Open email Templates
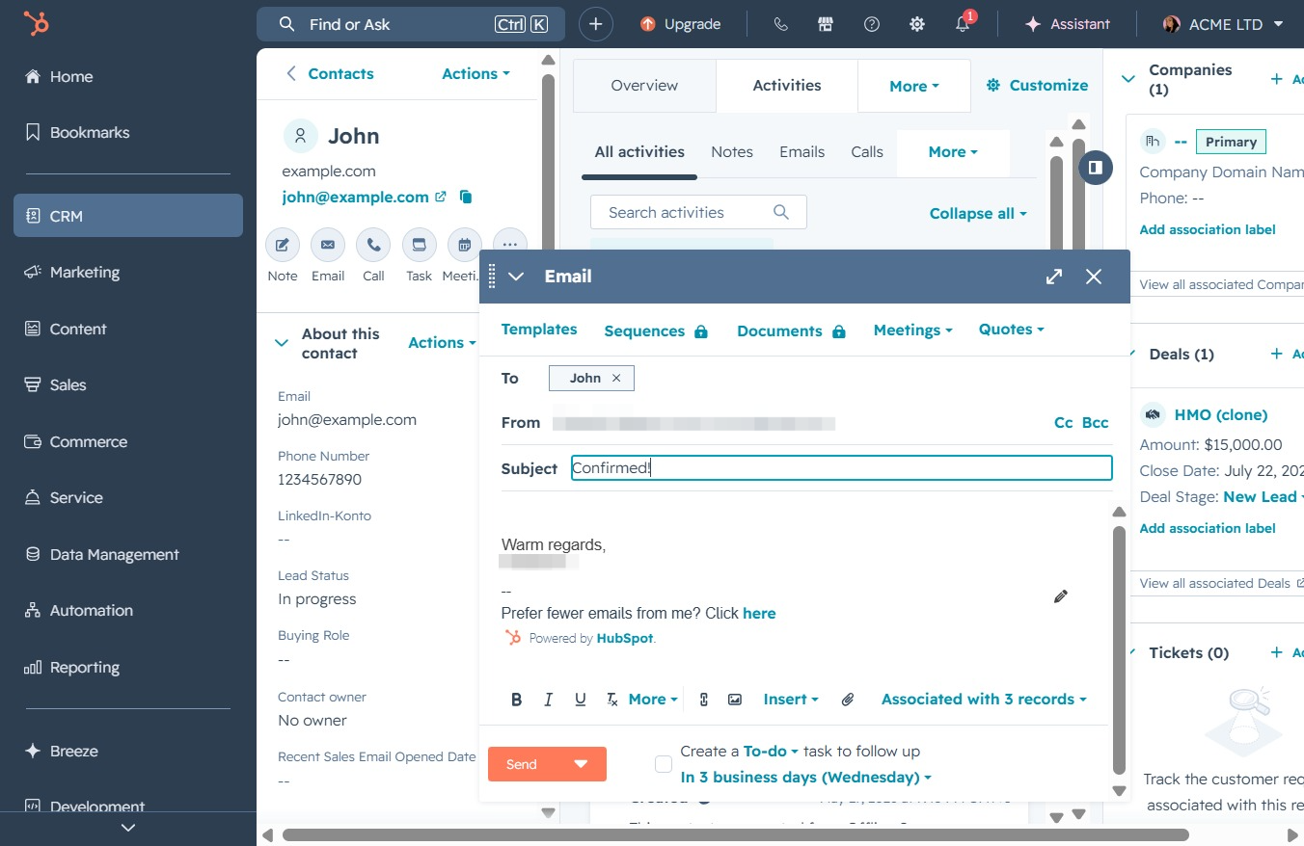The width and height of the screenshot is (1304, 846). pos(539,330)
